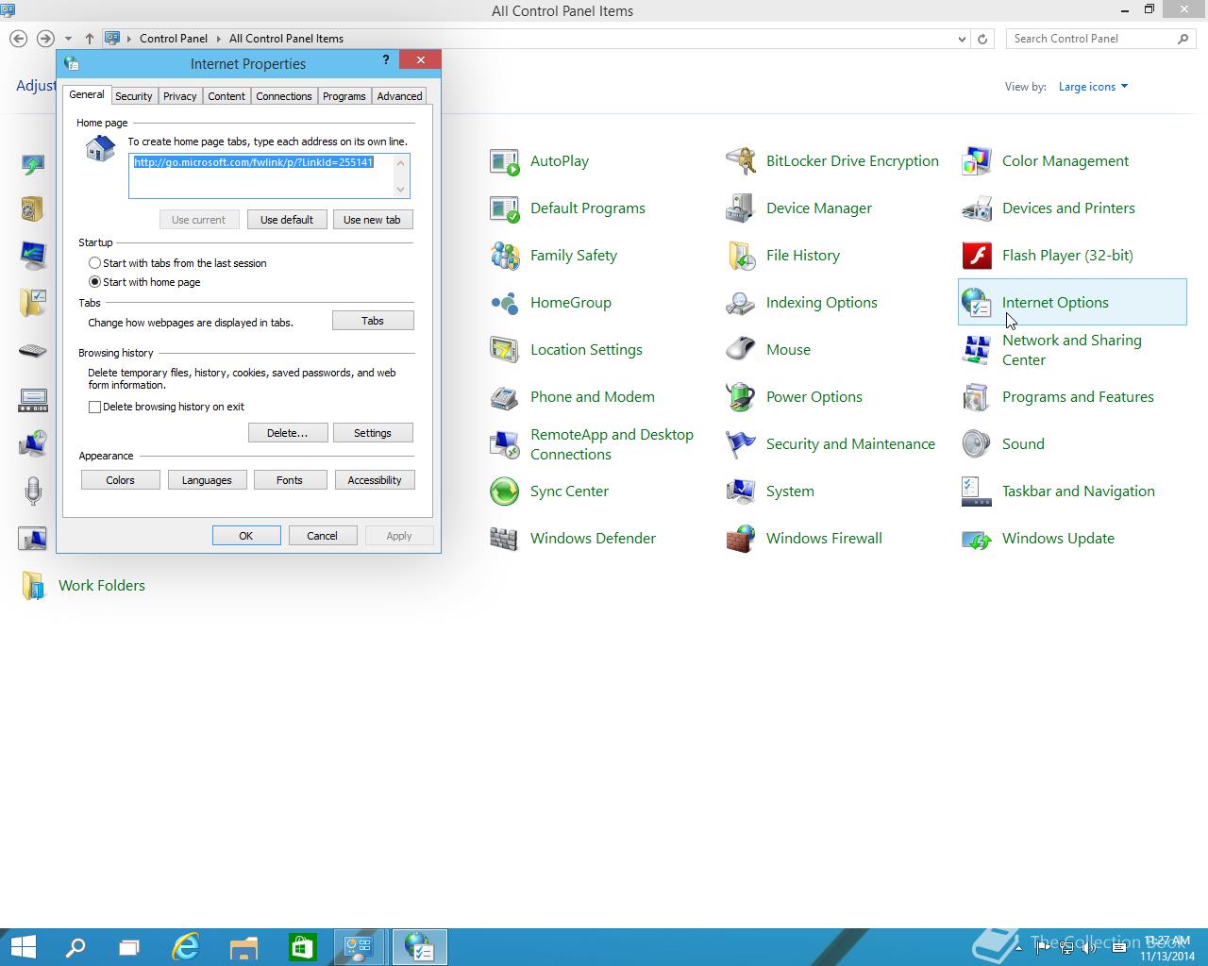Open the Power Options icon

click(x=741, y=397)
